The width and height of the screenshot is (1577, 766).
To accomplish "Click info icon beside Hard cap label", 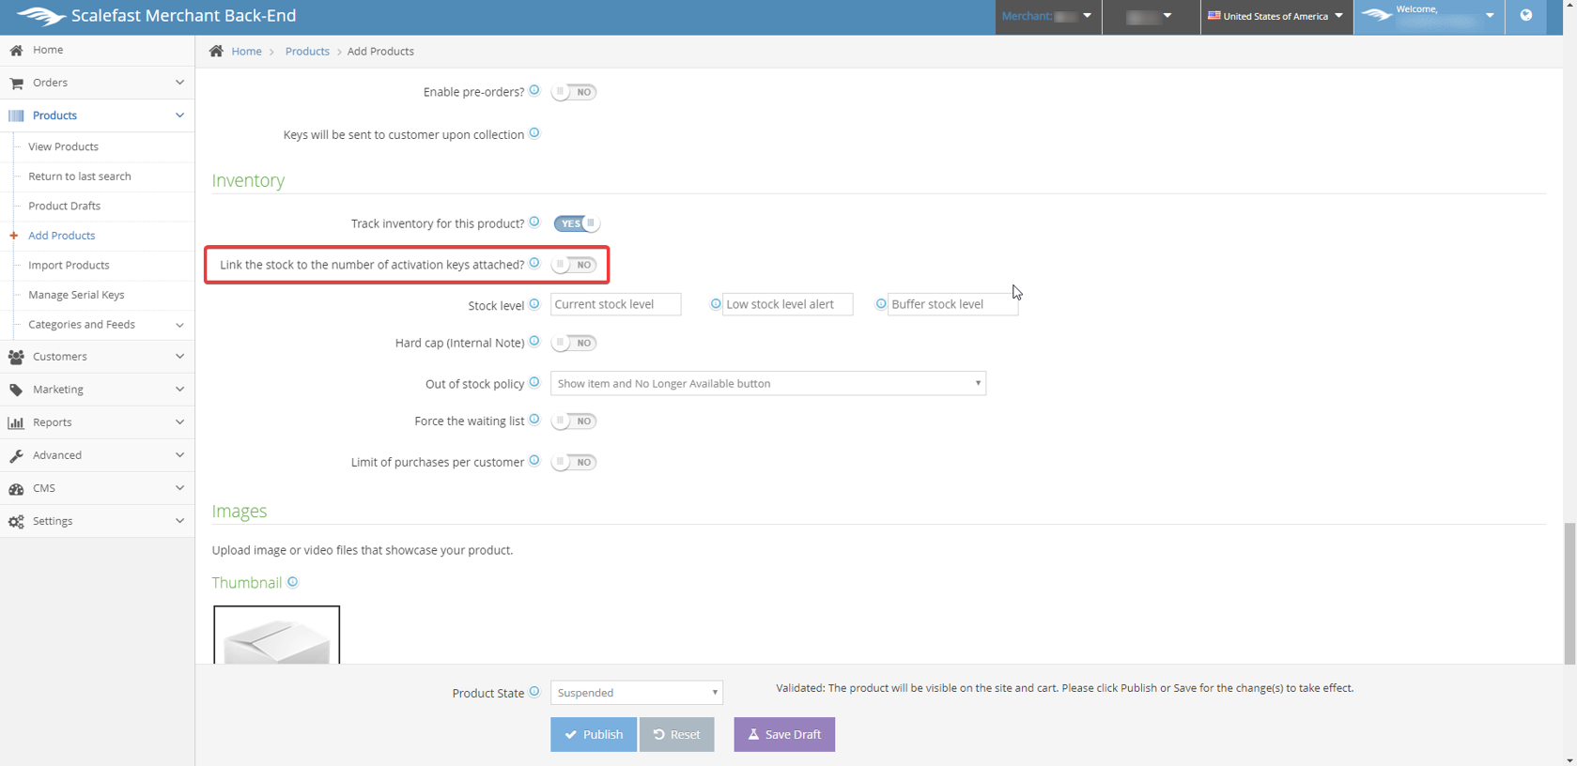I will [534, 342].
